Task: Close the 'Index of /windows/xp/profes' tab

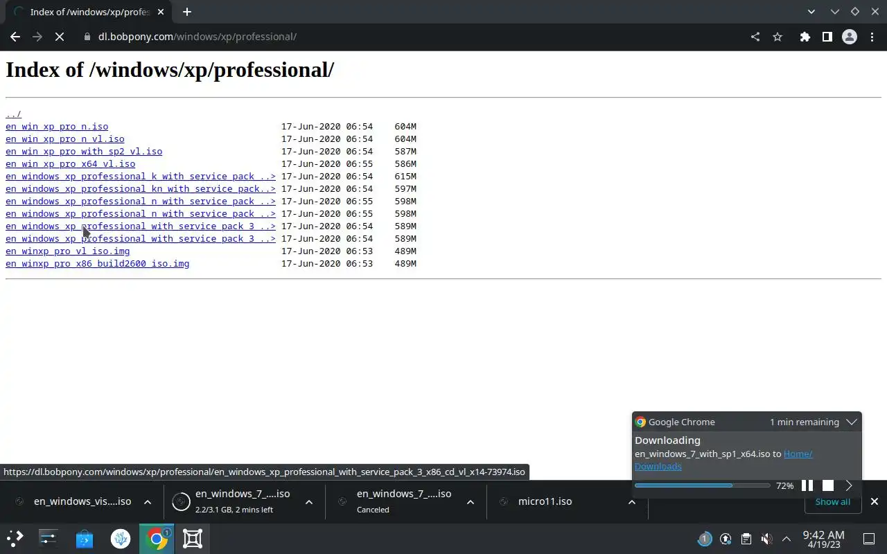Action: (161, 12)
